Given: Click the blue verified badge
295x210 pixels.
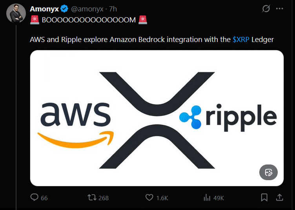Looking at the screenshot, I should click(64, 9).
